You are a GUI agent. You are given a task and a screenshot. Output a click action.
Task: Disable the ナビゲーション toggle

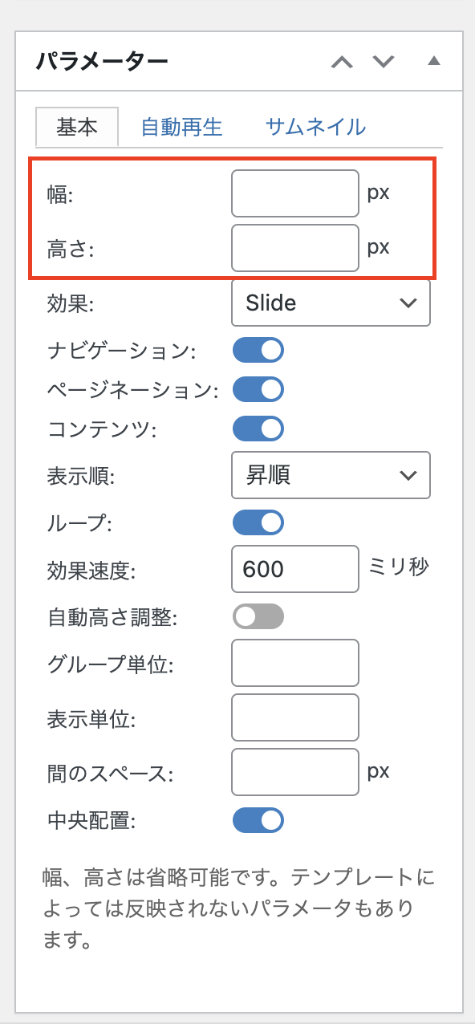point(258,350)
